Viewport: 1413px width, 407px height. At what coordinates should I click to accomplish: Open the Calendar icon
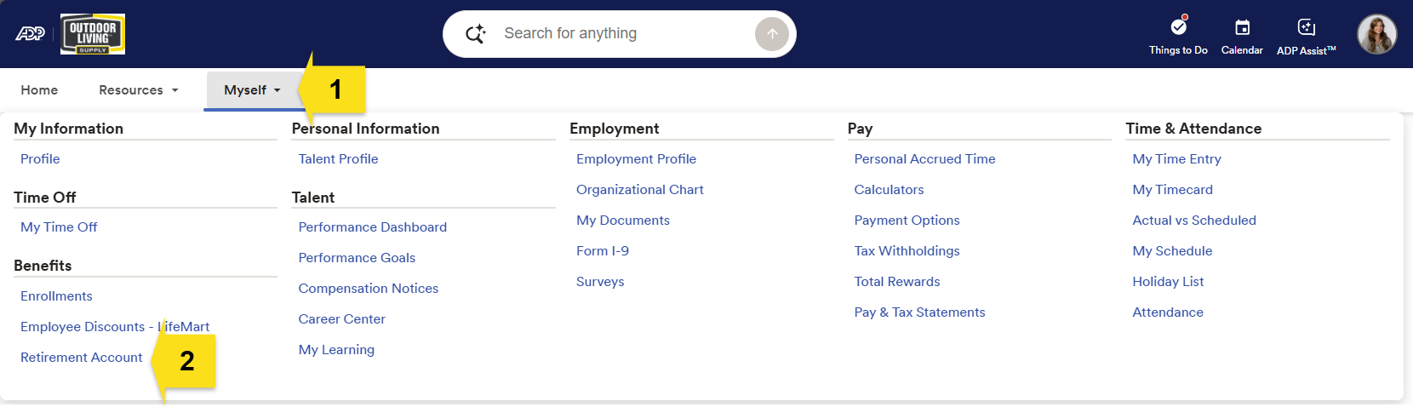pos(1242,27)
